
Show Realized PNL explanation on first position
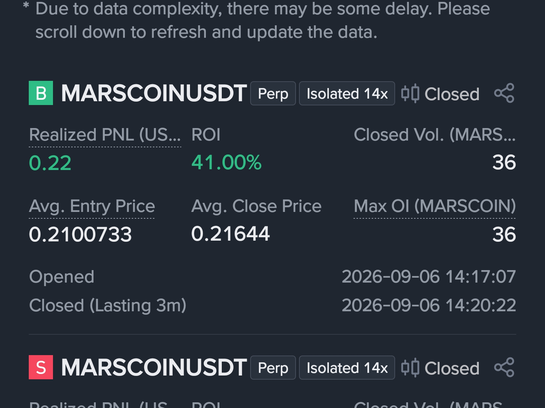105,135
